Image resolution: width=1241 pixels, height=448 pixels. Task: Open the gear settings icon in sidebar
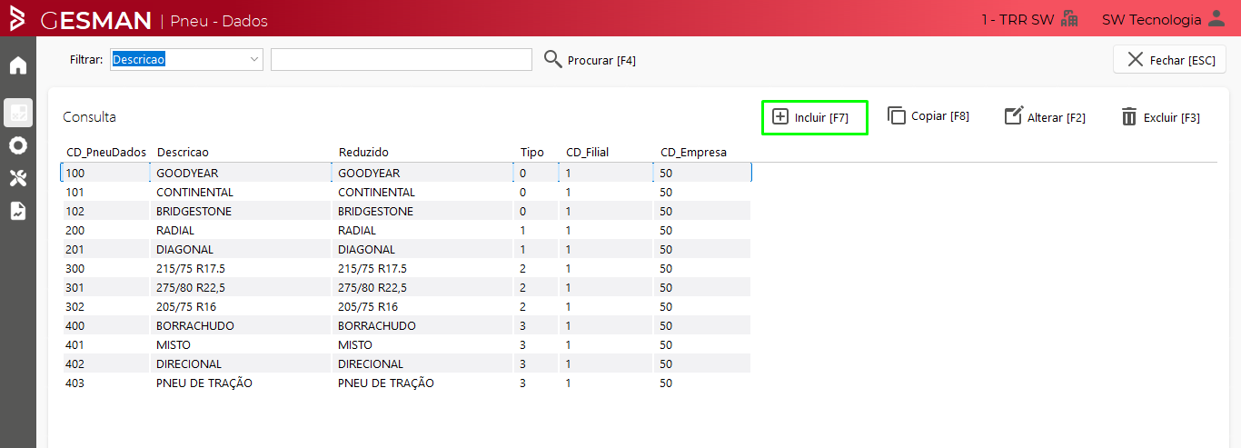point(18,145)
